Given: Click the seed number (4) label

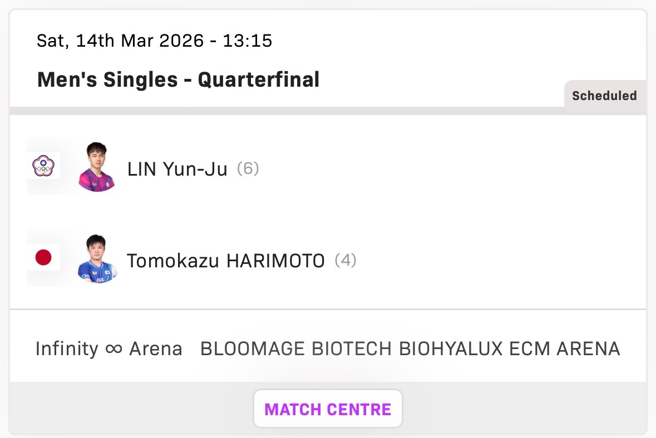Looking at the screenshot, I should point(346,260).
